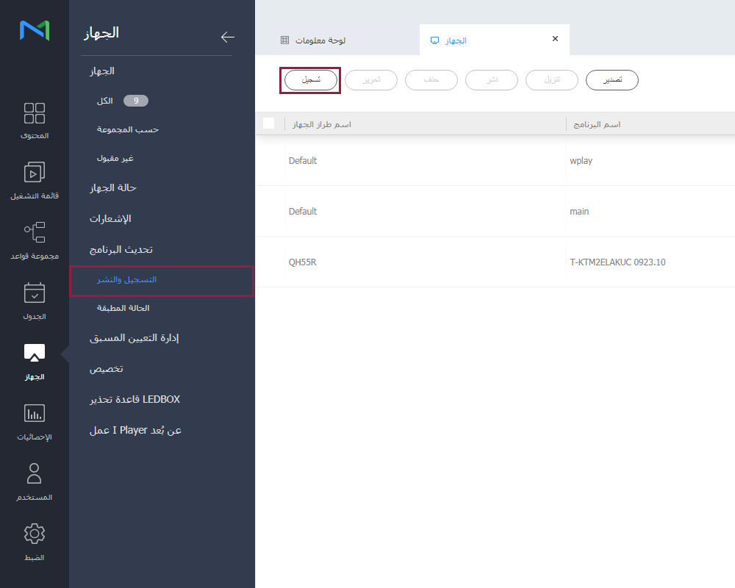Viewport: 735px width, 588px height.
Task: Open the الضبط (Settings) gear icon
Action: point(34,534)
